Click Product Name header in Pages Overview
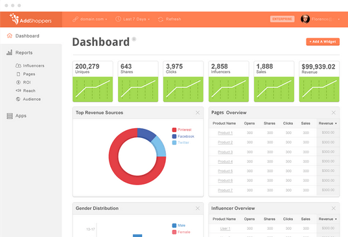This screenshot has height=237, width=348. click(224, 123)
